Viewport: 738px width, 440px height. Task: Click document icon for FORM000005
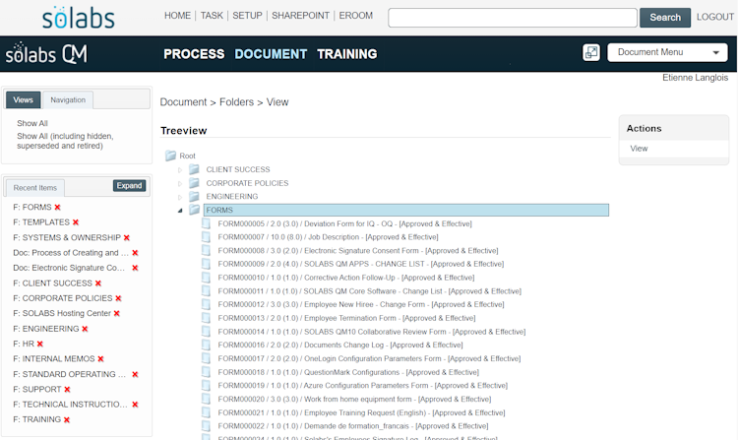207,224
